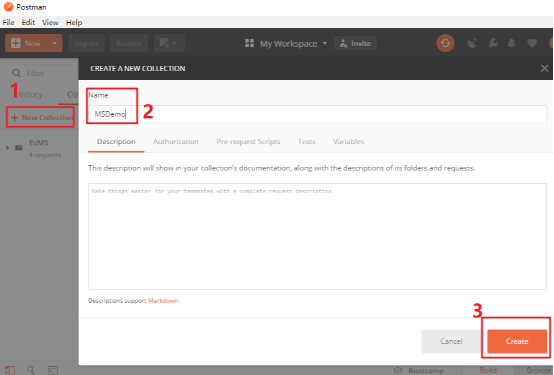This screenshot has height=375, width=554.
Task: Open the Postman console icon
Action: click(x=53, y=370)
